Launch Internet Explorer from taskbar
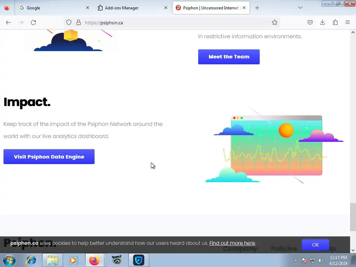This screenshot has width=356, height=267. pos(31,260)
